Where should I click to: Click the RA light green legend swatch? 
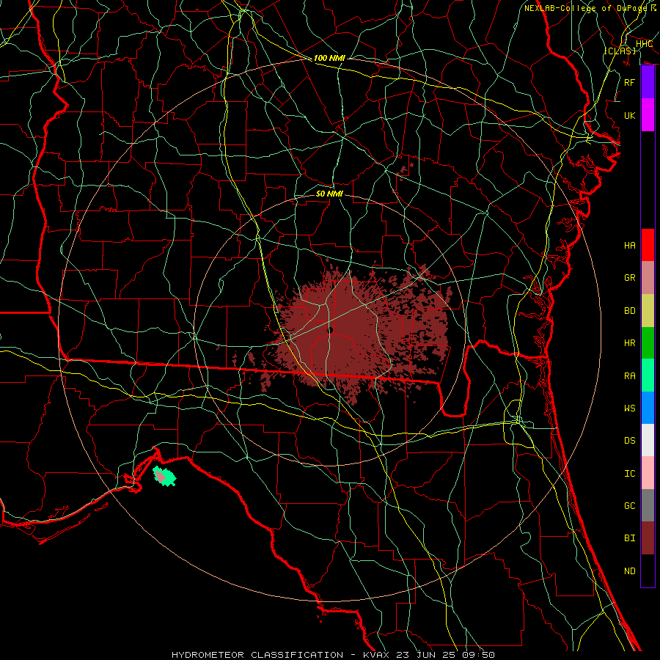pyautogui.click(x=648, y=375)
